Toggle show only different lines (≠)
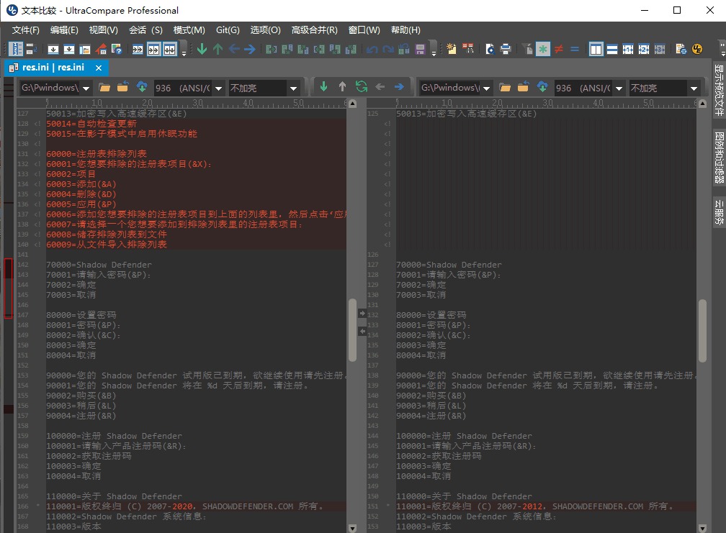Screen dimensions: 726x533 tap(559, 48)
